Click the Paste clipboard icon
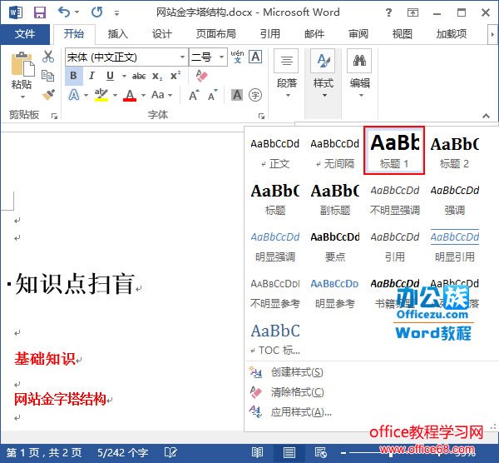The height and width of the screenshot is (463, 499). 22,64
